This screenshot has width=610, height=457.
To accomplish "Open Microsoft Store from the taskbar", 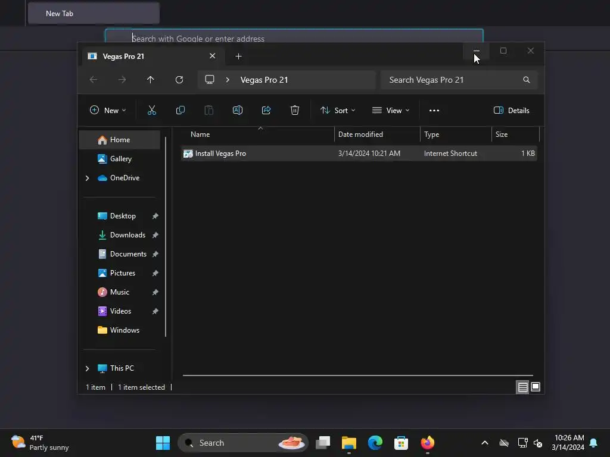I will click(x=401, y=443).
